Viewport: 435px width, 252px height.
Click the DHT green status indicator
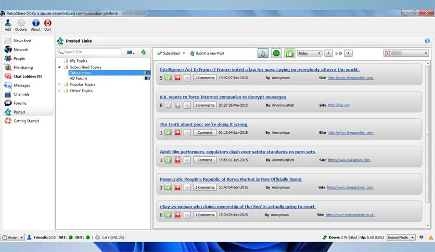pyautogui.click(x=87, y=237)
